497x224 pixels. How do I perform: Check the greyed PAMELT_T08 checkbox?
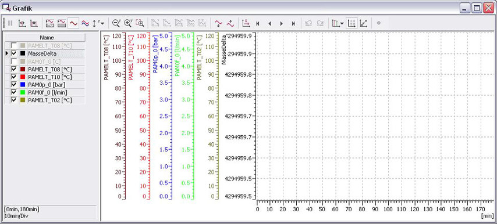(14, 45)
